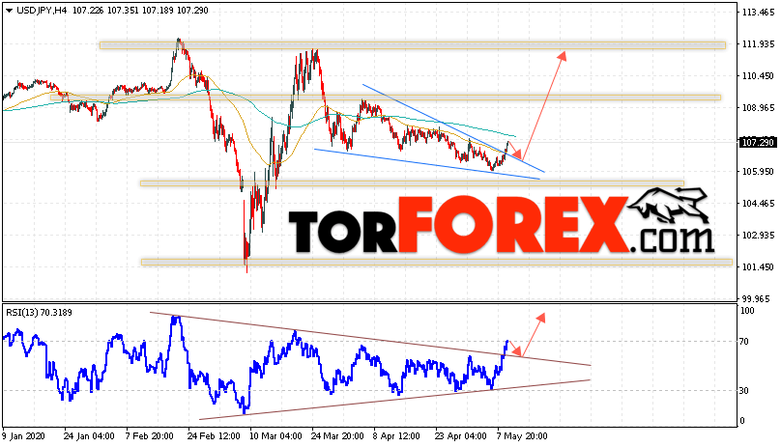The width and height of the screenshot is (781, 447).
Task: Select the upper brown RSI trendline
Action: 370,339
